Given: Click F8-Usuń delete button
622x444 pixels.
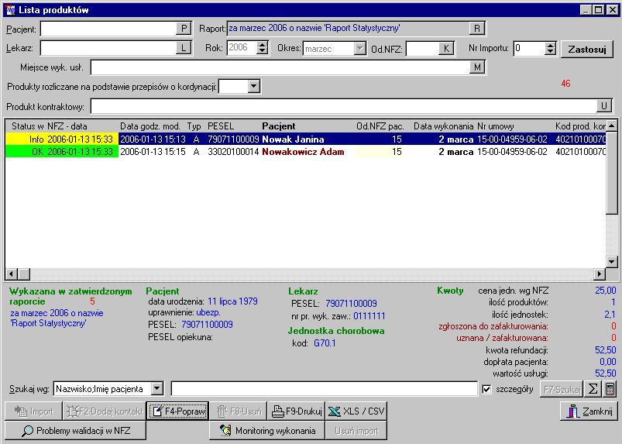Looking at the screenshot, I should [239, 411].
